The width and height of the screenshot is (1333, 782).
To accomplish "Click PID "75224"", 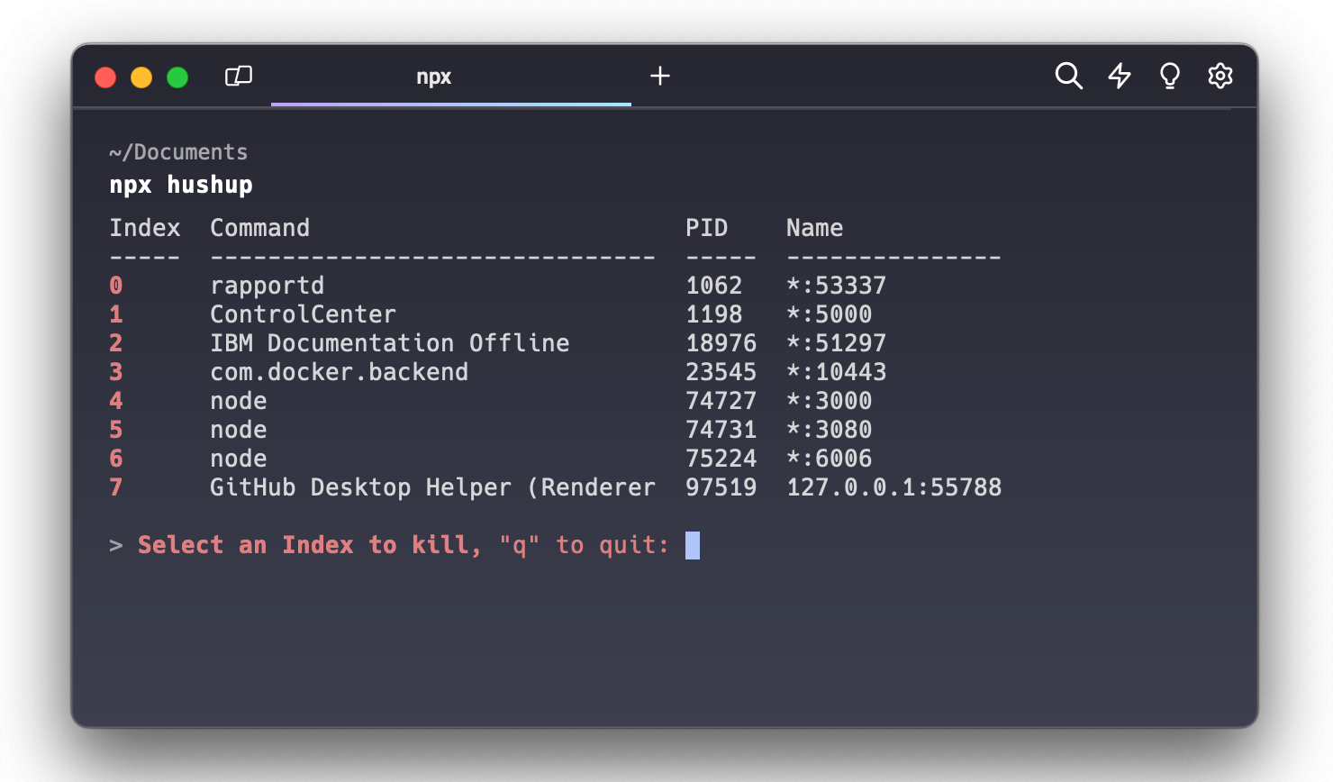I will click(x=721, y=459).
